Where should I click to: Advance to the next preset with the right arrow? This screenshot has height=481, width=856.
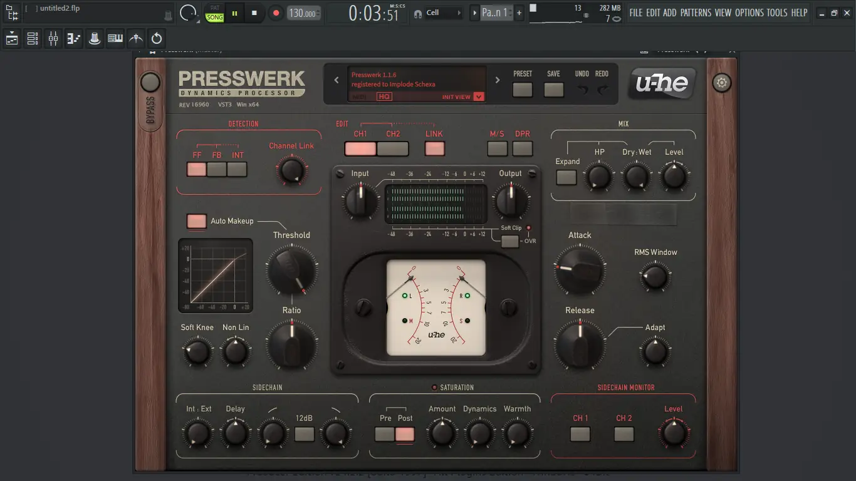(497, 80)
